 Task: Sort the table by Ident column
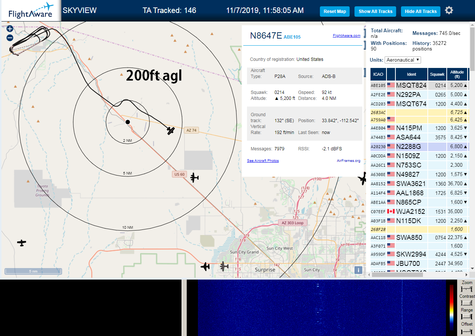[411, 74]
